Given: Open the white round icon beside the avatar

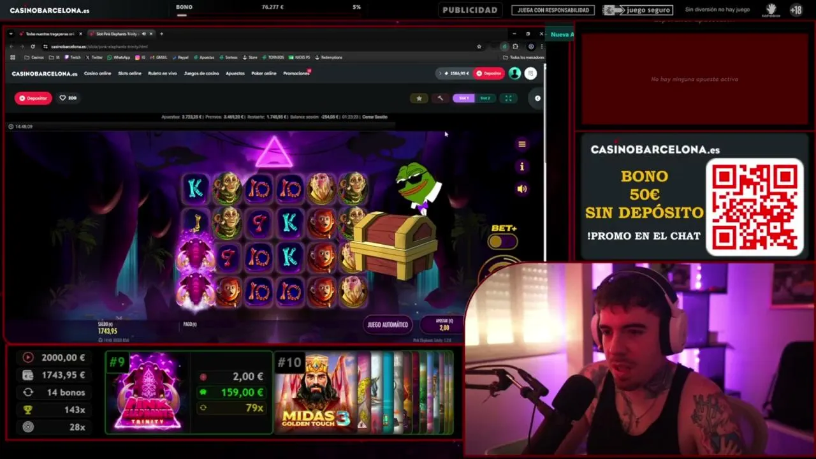Looking at the screenshot, I should [530, 73].
